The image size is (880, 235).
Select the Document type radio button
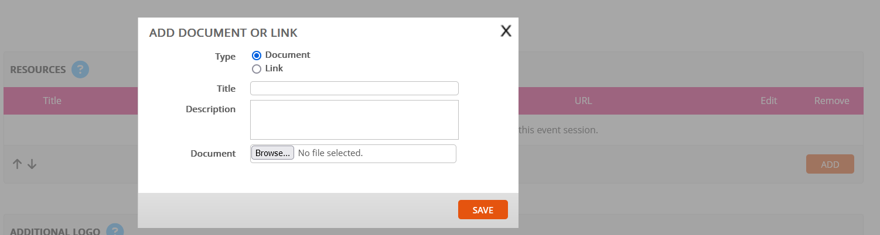pyautogui.click(x=256, y=56)
